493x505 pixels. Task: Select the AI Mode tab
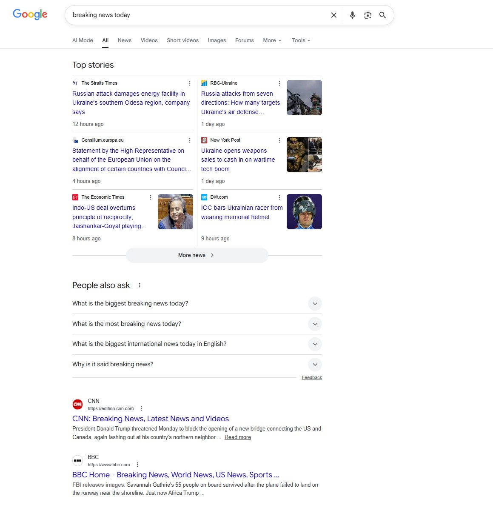(82, 40)
